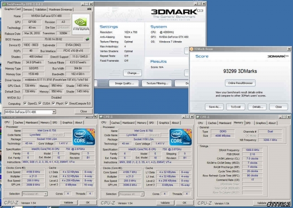Image resolution: width=293 pixels, height=208 pixels.
Task: Toggle the OpenCL checkbox in GPU-Z
Action: [25, 103]
